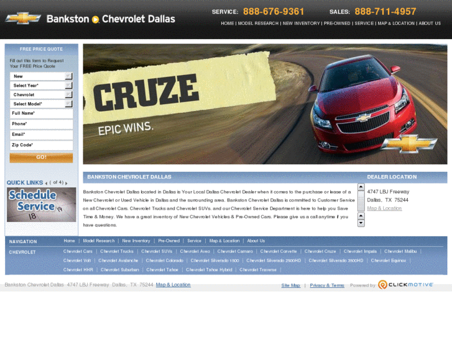Click the ClickMotive logo in footer
The height and width of the screenshot is (338, 452).
pos(405,285)
